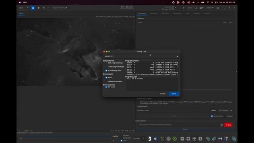Screen dimensions: 254x143
Task: Open the Linear display mode dropdown
Action: (136, 139)
